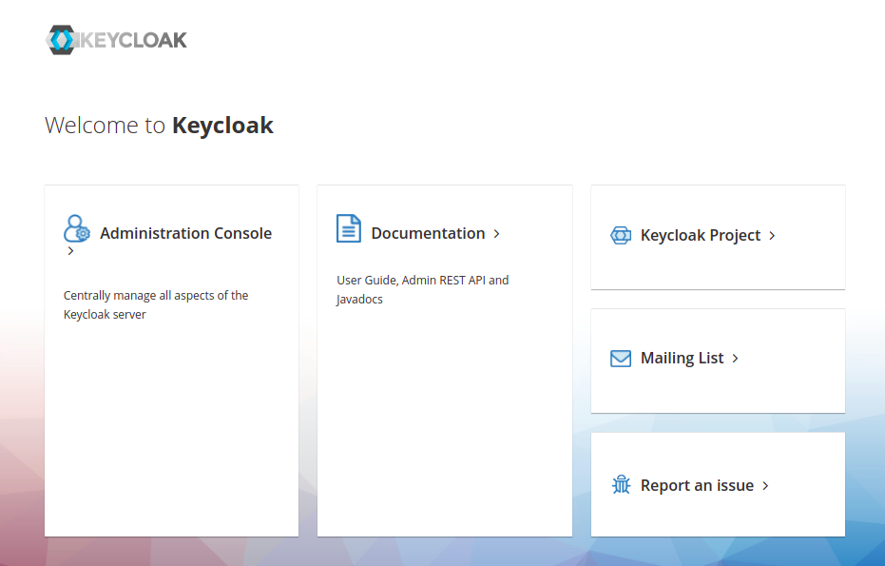Image resolution: width=885 pixels, height=566 pixels.
Task: Click the chevron next to Mailing List
Action: click(x=735, y=358)
